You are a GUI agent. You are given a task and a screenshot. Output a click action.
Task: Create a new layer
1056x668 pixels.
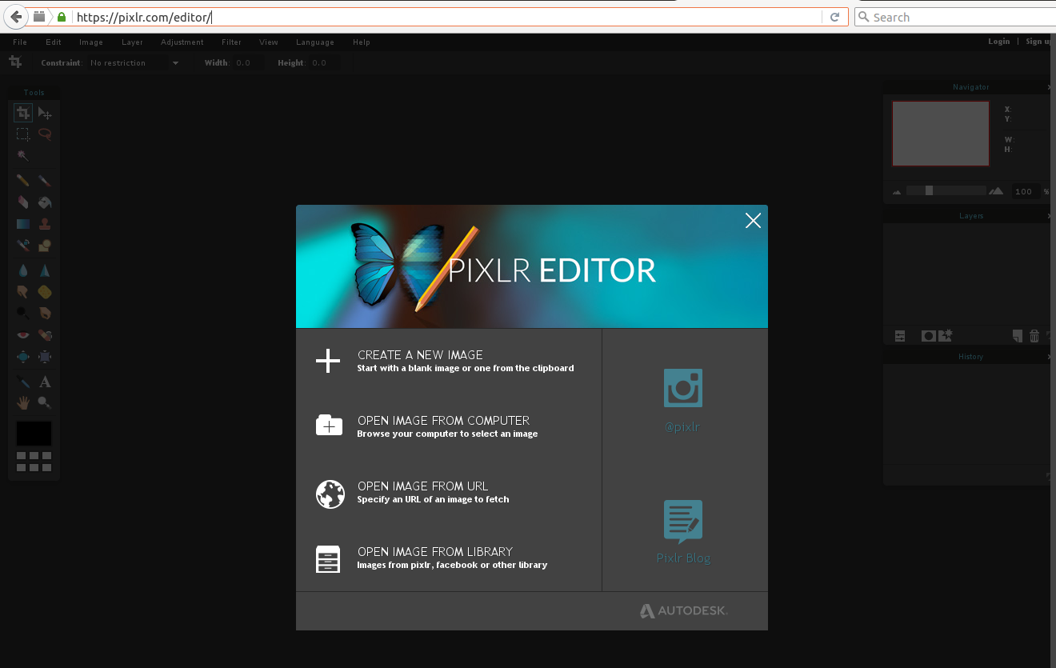(1017, 336)
